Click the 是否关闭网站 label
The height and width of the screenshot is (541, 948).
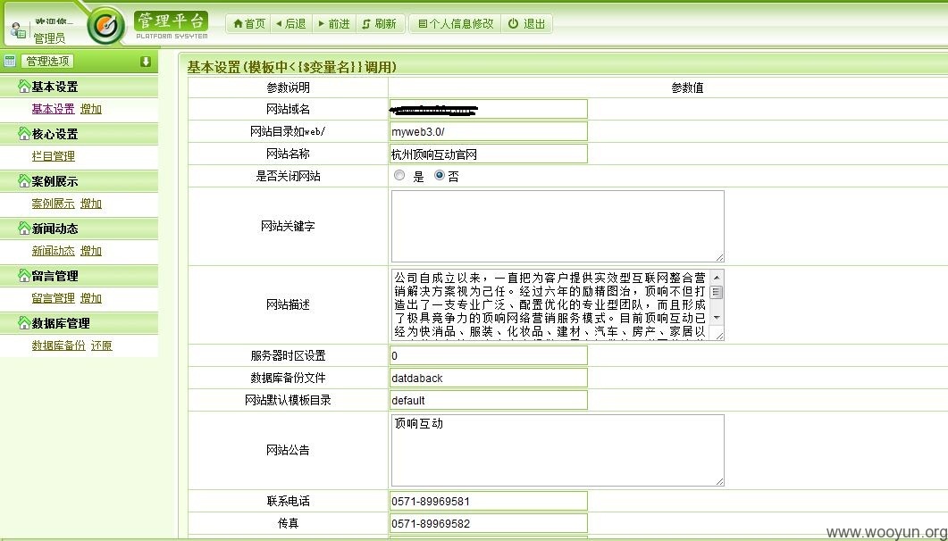288,176
